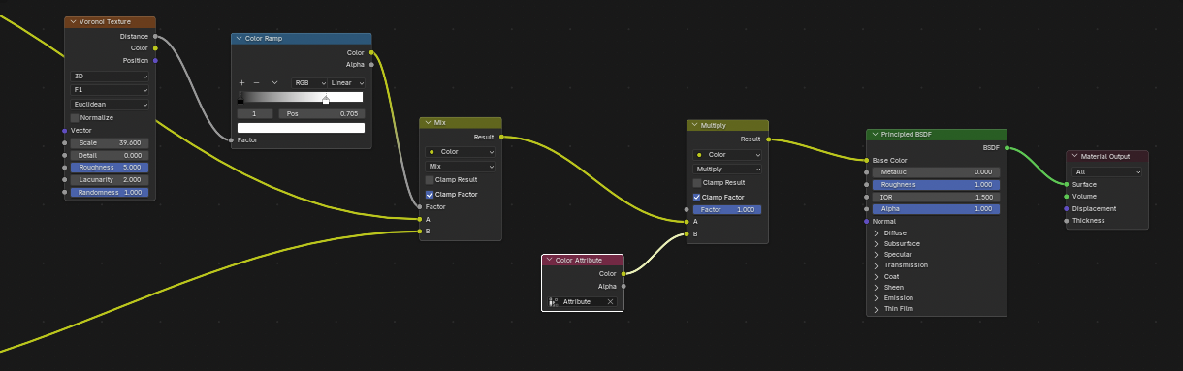
Task: Open Color Ramp RGB color mode dropdown
Action: tap(309, 83)
